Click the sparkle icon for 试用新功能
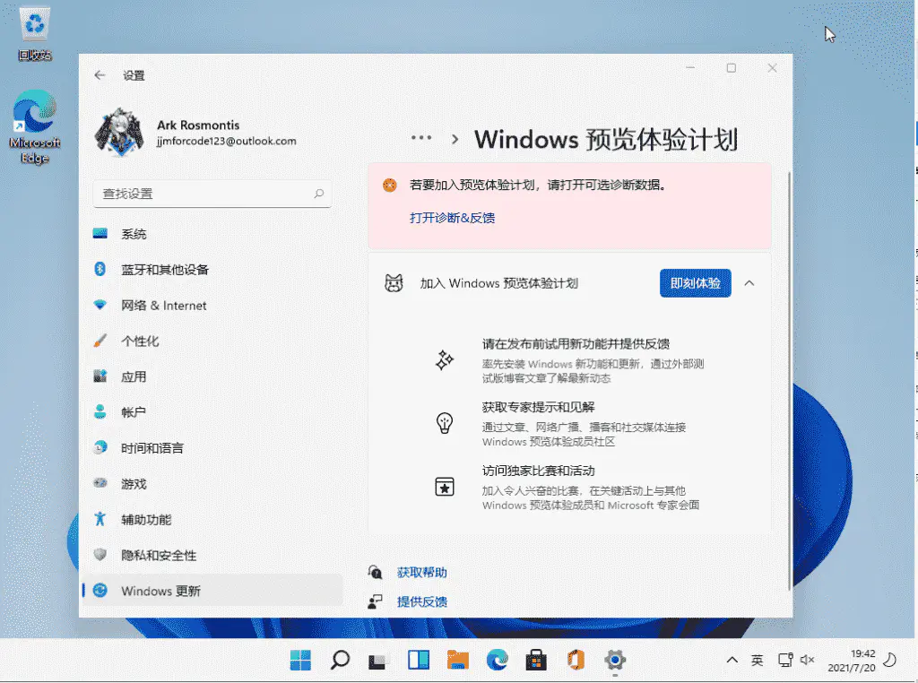Screen dimensions: 918x683 click(x=445, y=360)
